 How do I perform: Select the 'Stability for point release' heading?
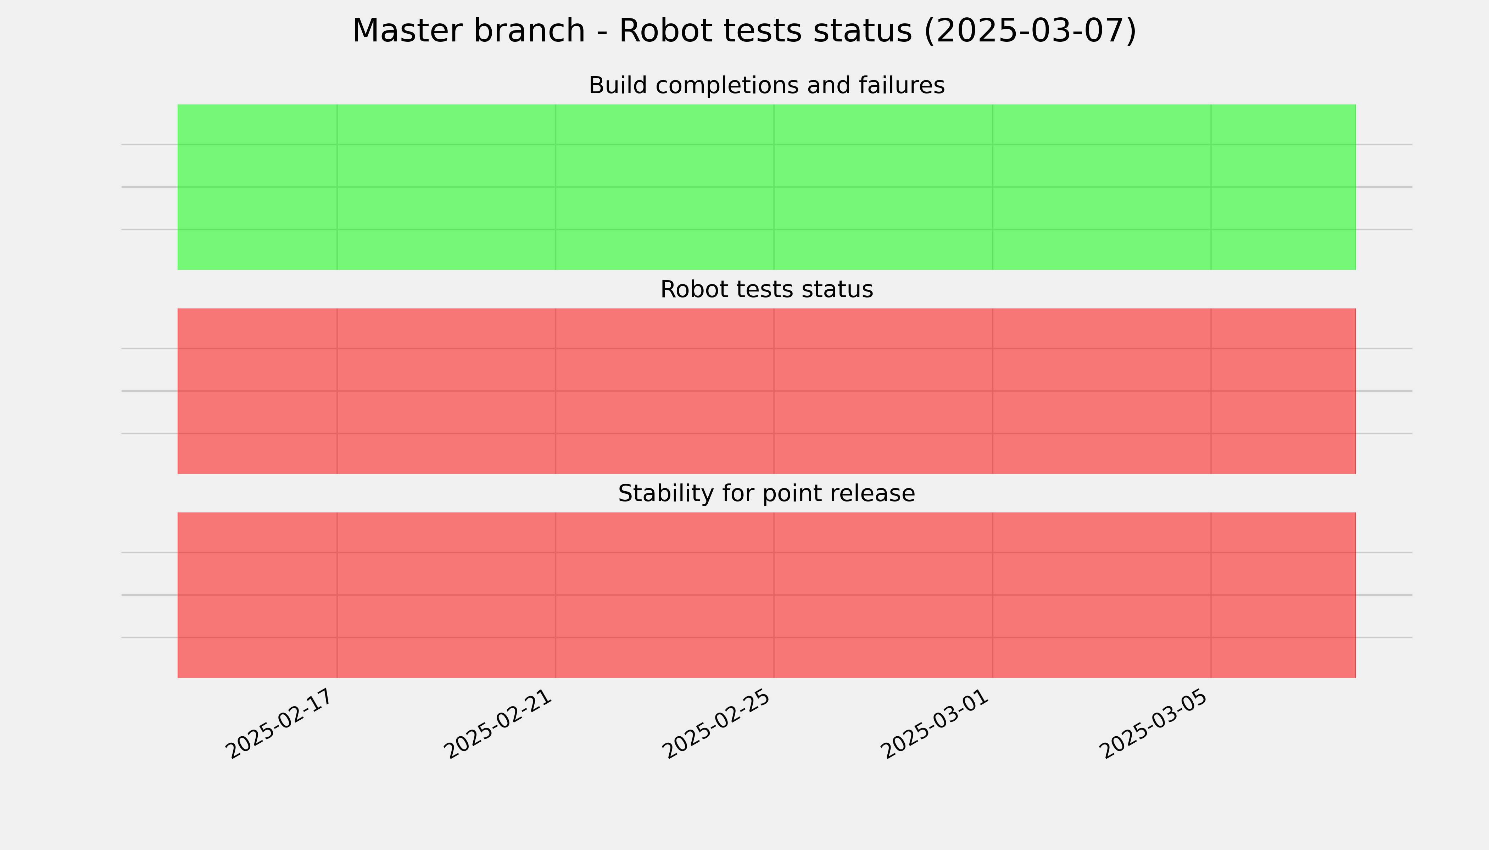[766, 494]
